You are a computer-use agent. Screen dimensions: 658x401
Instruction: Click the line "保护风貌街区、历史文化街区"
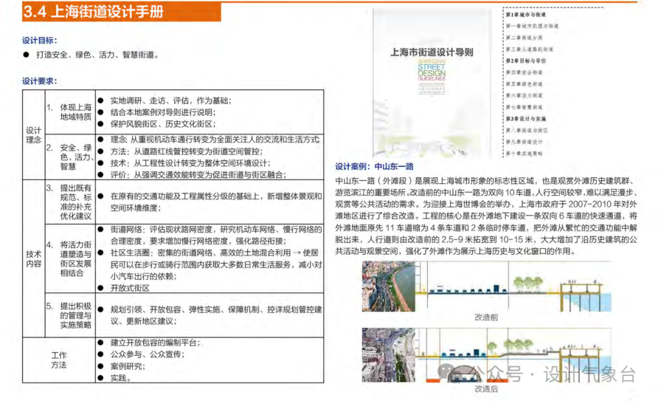click(163, 124)
